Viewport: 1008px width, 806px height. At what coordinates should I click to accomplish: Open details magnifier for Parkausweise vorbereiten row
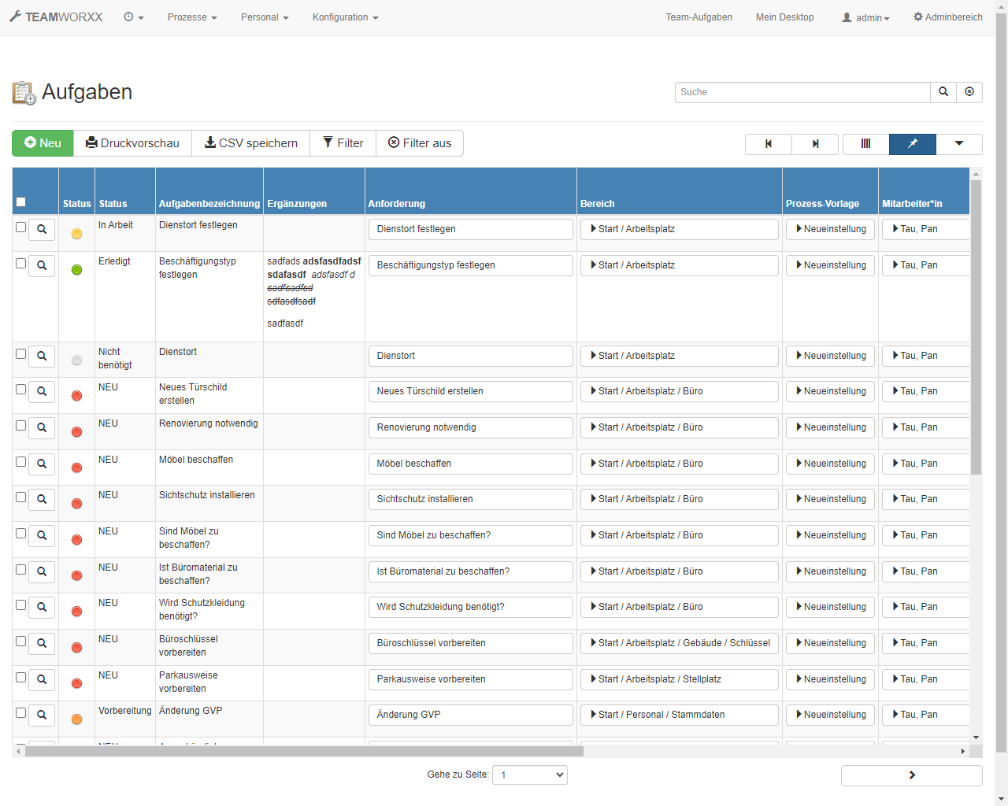coord(42,679)
